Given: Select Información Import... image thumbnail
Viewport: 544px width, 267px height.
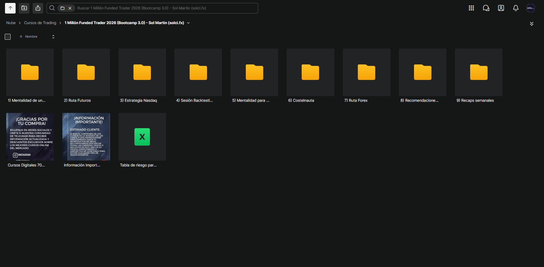Looking at the screenshot, I should pos(86,137).
